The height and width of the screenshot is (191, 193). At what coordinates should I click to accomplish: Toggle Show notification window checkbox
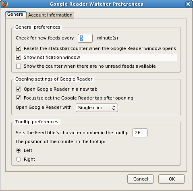coord(19,57)
